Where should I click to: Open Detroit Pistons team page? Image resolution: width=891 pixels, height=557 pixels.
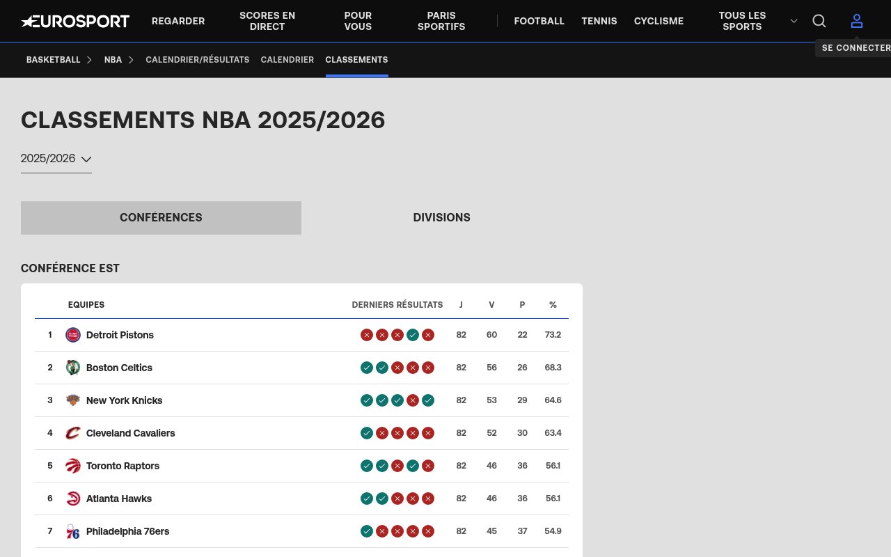120,335
